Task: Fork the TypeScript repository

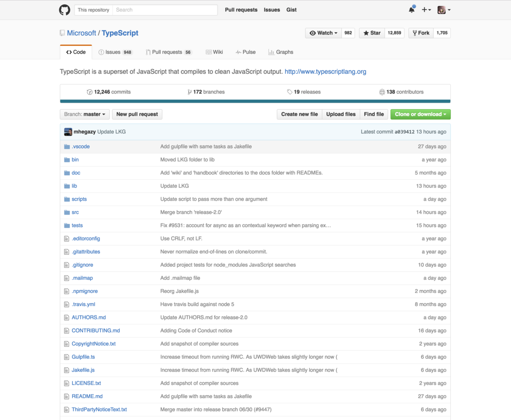Action: (x=421, y=33)
